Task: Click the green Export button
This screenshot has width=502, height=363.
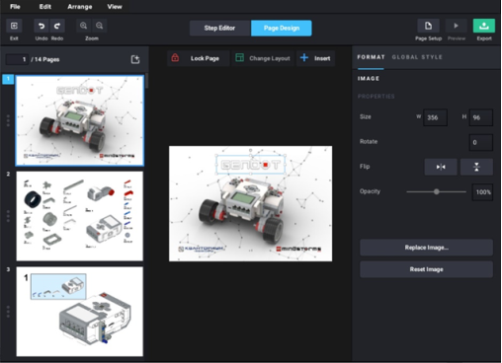Action: pyautogui.click(x=484, y=26)
